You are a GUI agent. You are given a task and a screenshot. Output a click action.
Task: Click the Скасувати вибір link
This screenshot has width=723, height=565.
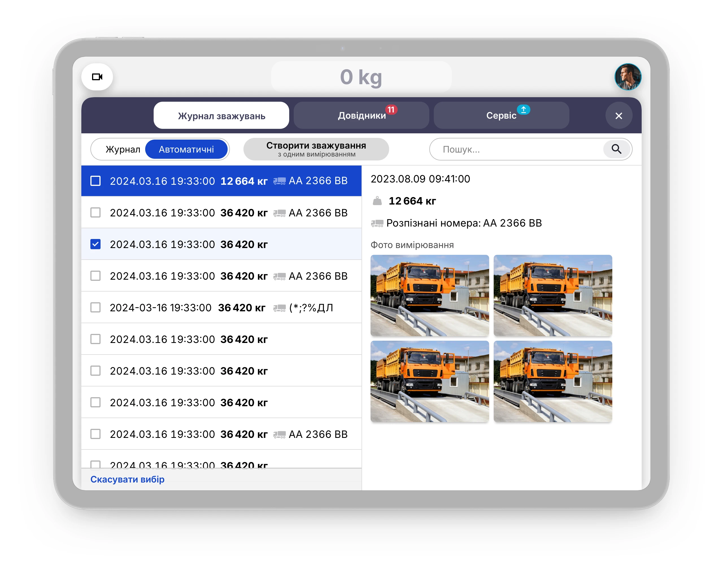click(x=127, y=479)
